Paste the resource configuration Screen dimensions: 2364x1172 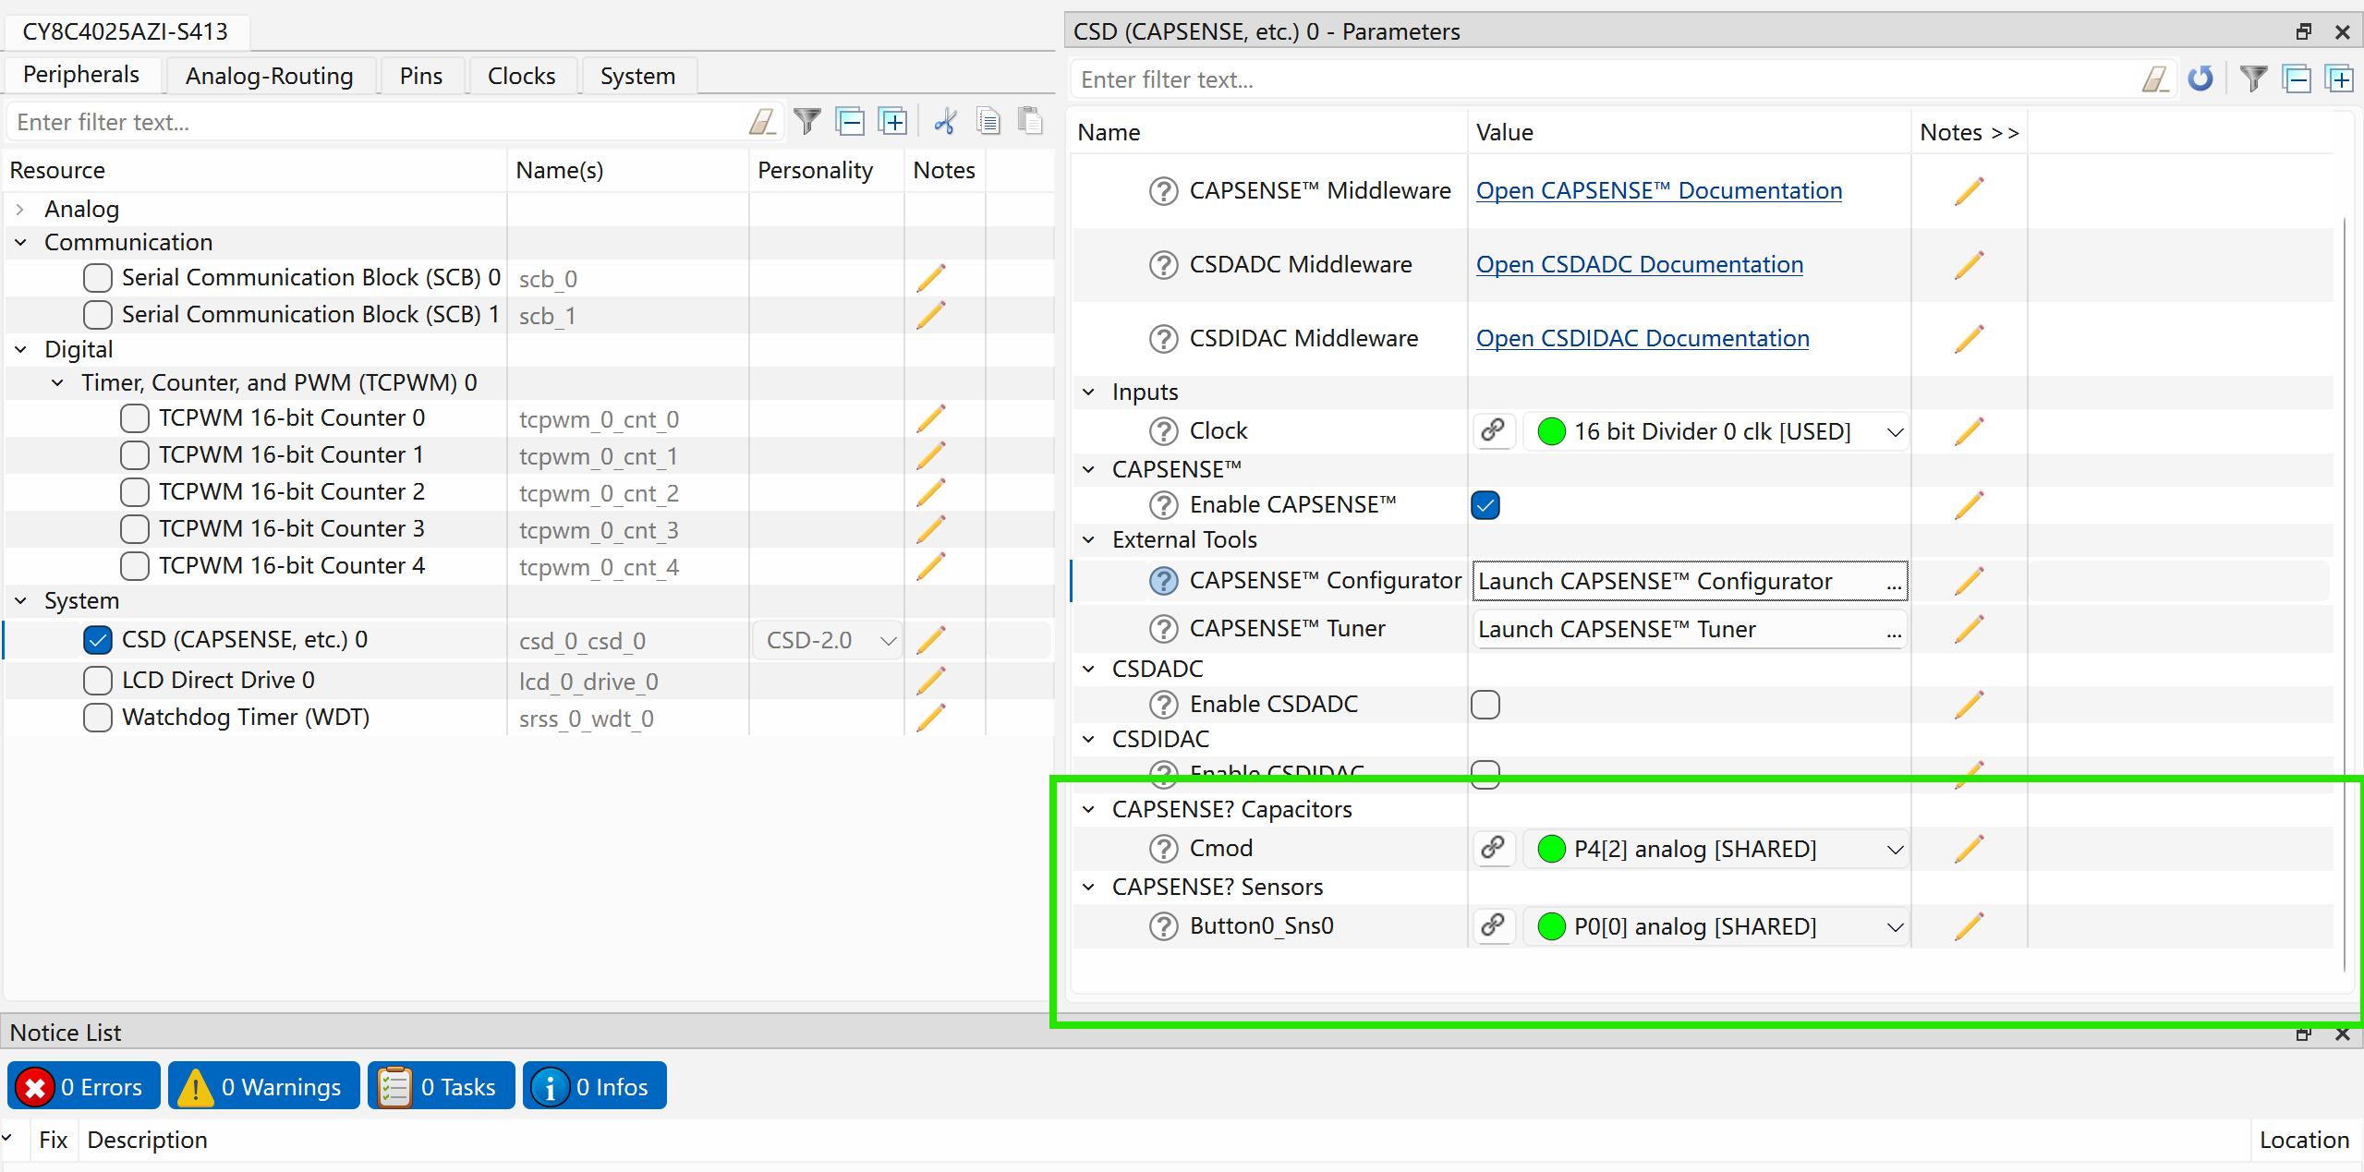point(1030,122)
